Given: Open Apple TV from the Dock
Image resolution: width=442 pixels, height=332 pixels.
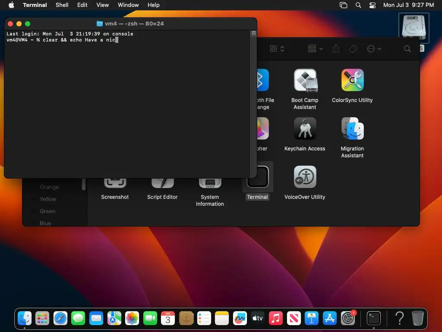Looking at the screenshot, I should [258, 318].
